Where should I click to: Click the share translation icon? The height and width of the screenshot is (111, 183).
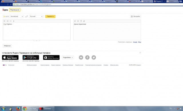[84, 21]
